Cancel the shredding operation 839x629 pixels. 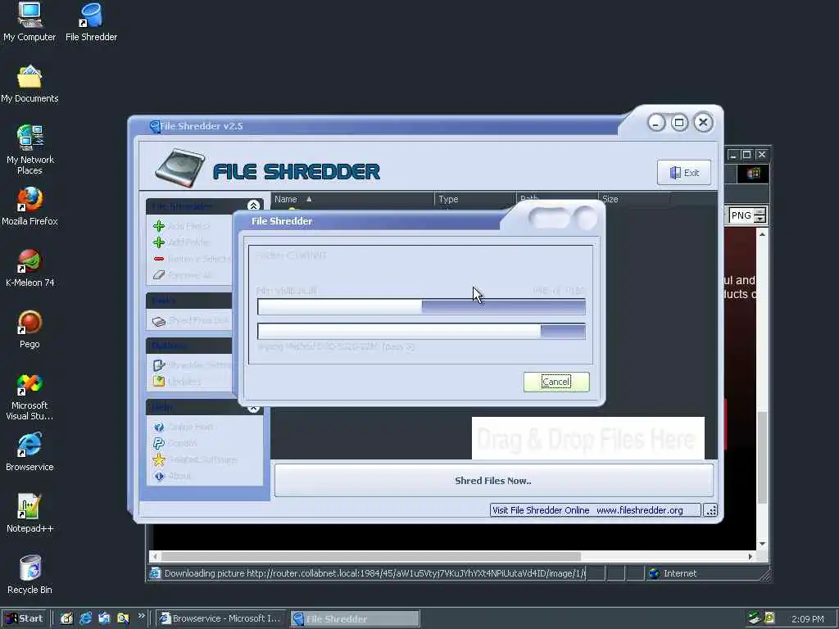(x=556, y=382)
